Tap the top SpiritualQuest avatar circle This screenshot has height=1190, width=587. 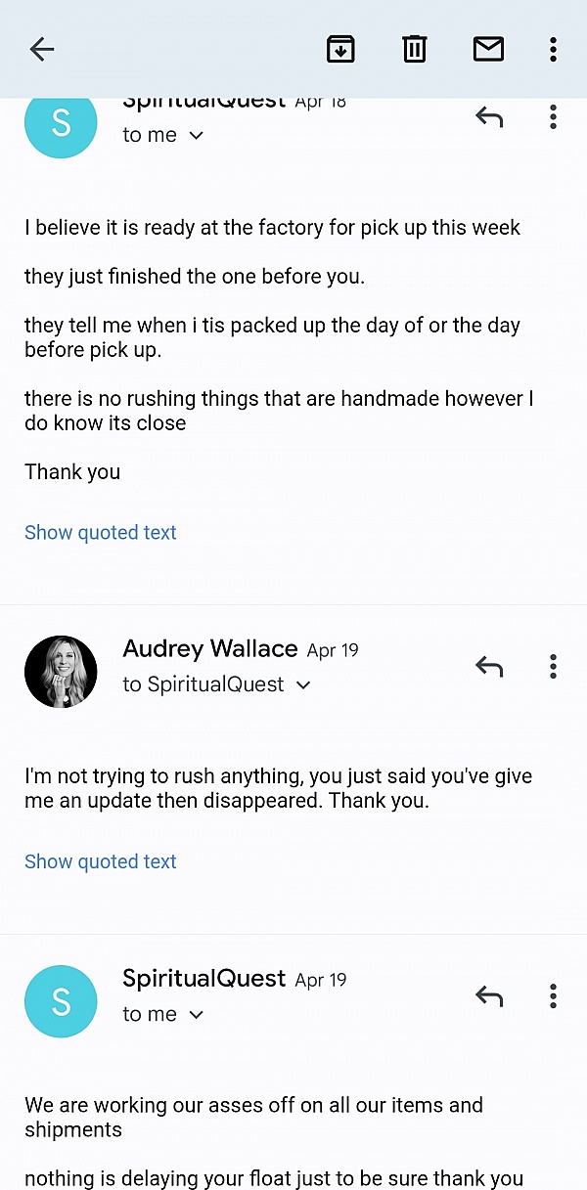61,124
